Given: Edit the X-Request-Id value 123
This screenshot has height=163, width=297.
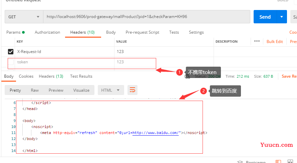Looking at the screenshot, I should [164, 52].
